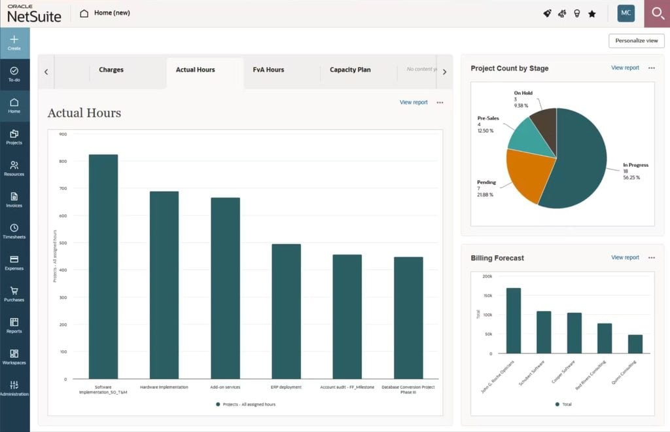Click the Software Implementation_SO_T&M bar
Image resolution: width=670 pixels, height=432 pixels.
(x=103, y=266)
